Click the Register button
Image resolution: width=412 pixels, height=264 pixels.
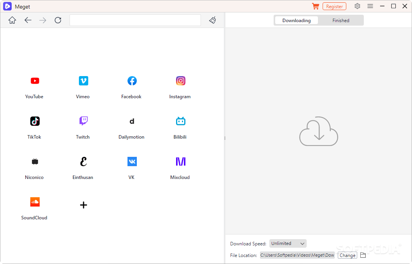click(334, 7)
